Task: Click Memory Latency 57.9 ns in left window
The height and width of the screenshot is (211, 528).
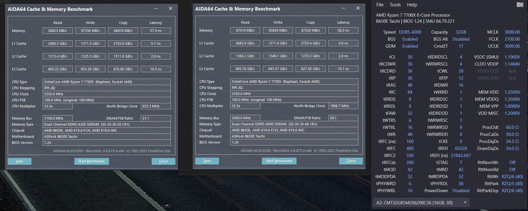Action: (156, 31)
